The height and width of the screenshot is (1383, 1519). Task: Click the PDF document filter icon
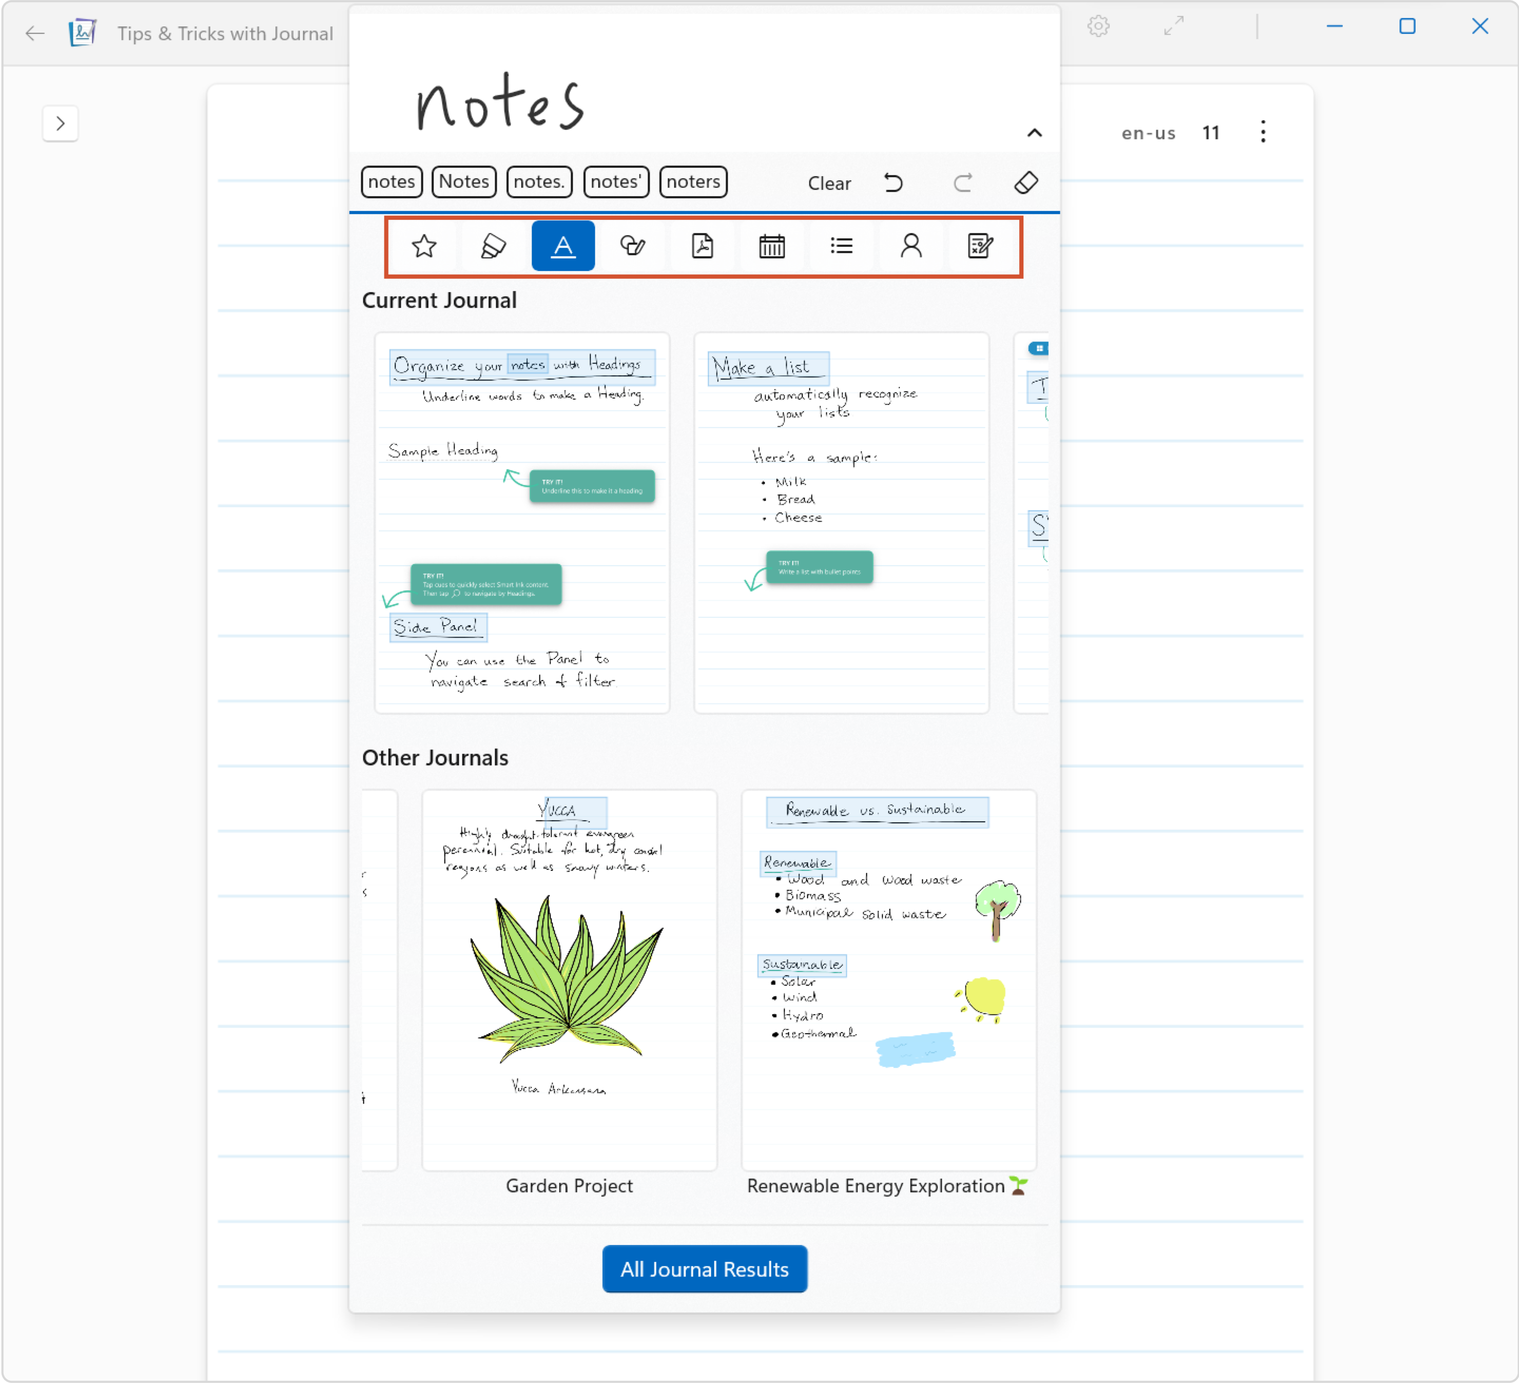(x=702, y=246)
